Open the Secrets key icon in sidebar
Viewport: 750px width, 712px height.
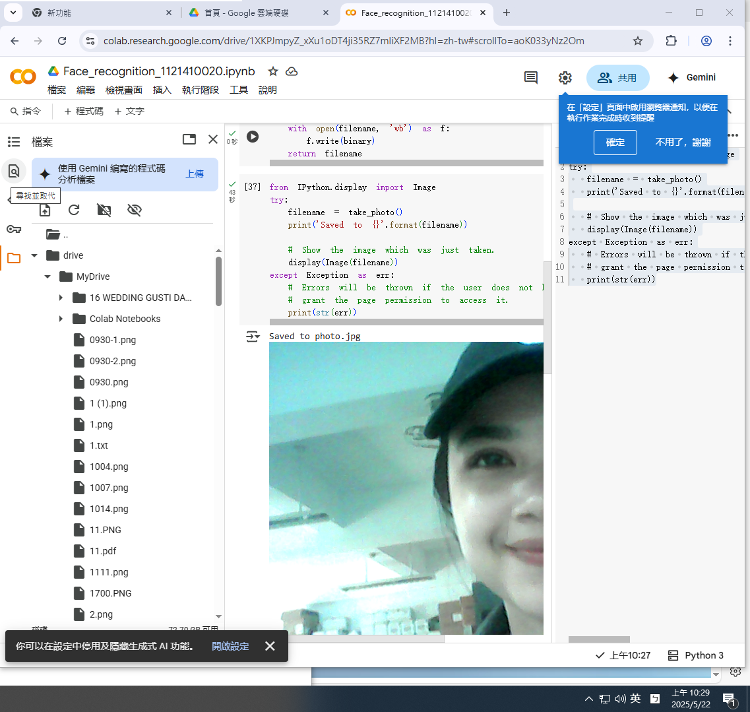(13, 229)
